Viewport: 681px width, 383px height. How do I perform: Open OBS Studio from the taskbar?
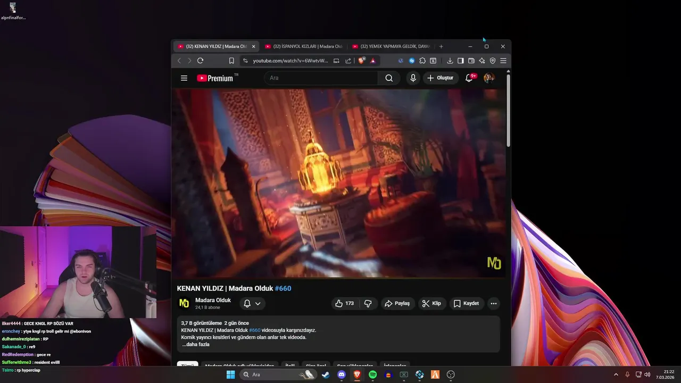451,374
